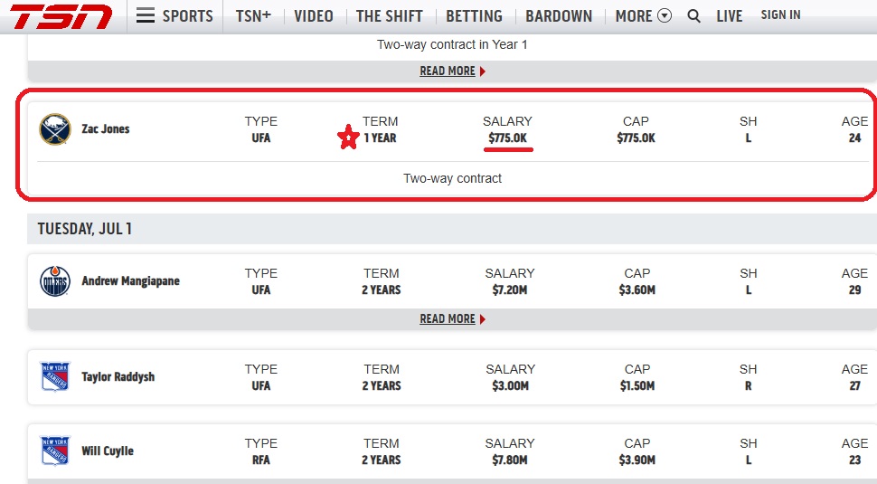Screen dimensions: 877x484
Task: Select the Andrew Mangiapane player name
Action: pyautogui.click(x=130, y=280)
